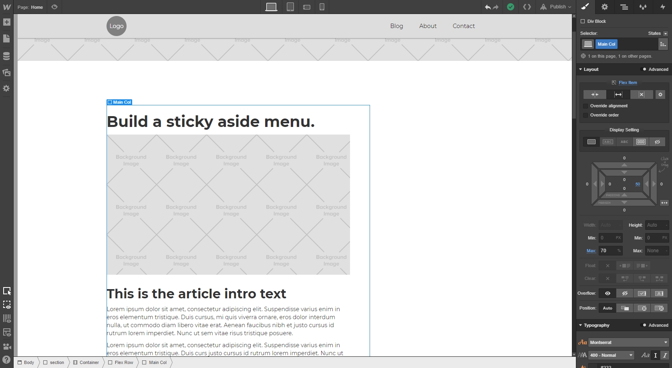Screen dimensions: 672x368
Task: Set overflow to visible
Action: coord(608,294)
